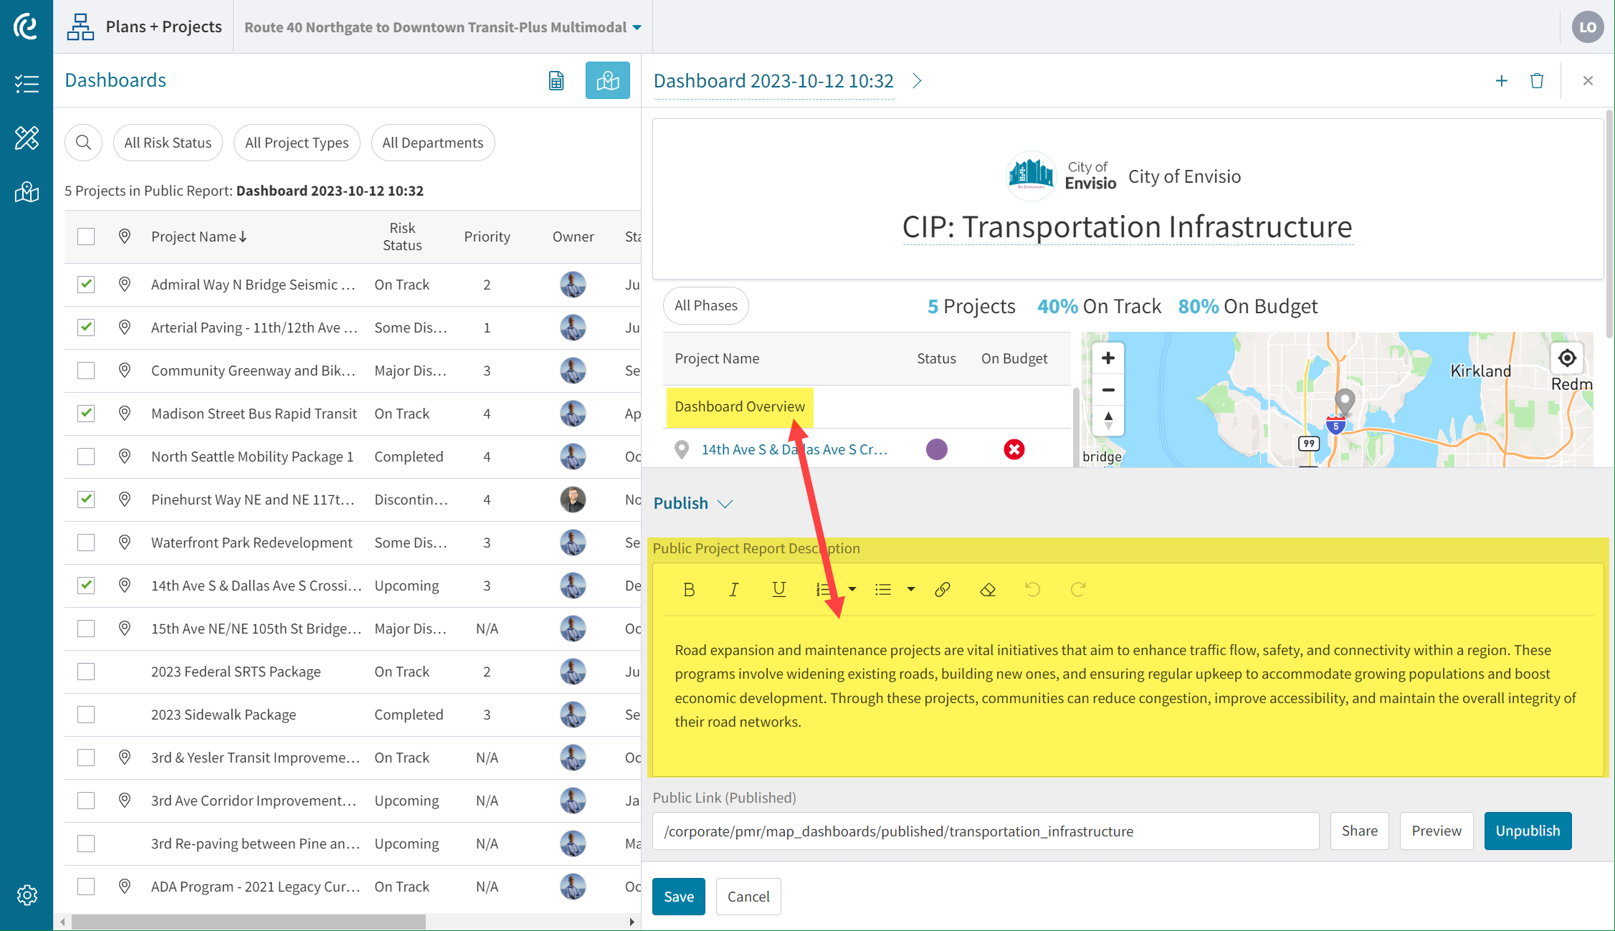The height and width of the screenshot is (931, 1615).
Task: Click the public link URL field
Action: pos(986,831)
